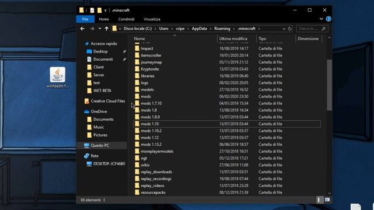This screenshot has width=374, height=210.
Task: Select the journeymap folder icon
Action: pyautogui.click(x=137, y=62)
